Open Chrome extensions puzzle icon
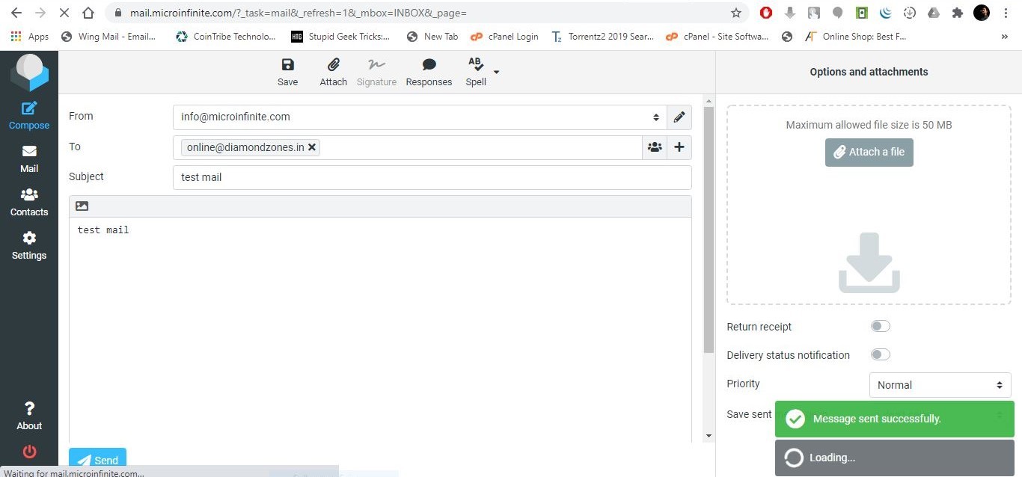Image resolution: width=1022 pixels, height=477 pixels. [957, 13]
